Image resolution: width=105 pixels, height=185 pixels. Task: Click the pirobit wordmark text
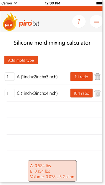pyautogui.click(x=29, y=23)
